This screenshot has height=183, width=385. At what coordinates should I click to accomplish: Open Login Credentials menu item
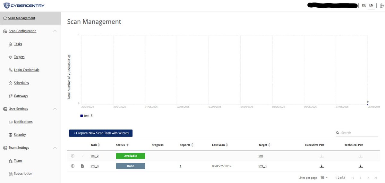[27, 70]
